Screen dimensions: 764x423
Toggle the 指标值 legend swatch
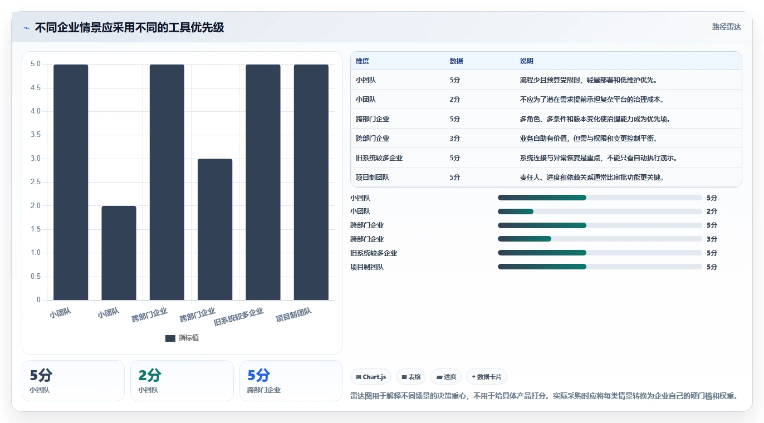(x=170, y=338)
